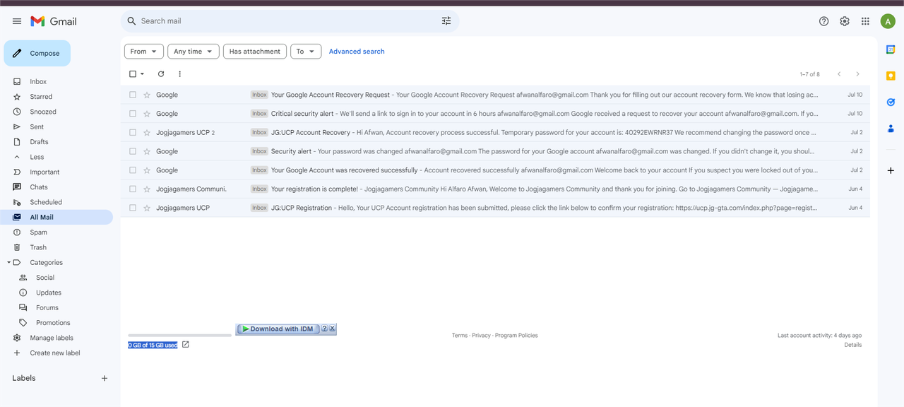904x407 pixels.
Task: Tick checkbox for Critical security alert email
Action: coord(133,113)
